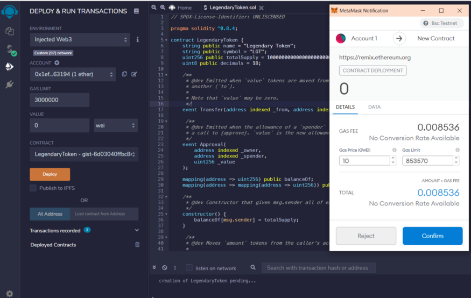Enable Publish to IPFS checkbox
471x298 pixels.
tap(33, 188)
